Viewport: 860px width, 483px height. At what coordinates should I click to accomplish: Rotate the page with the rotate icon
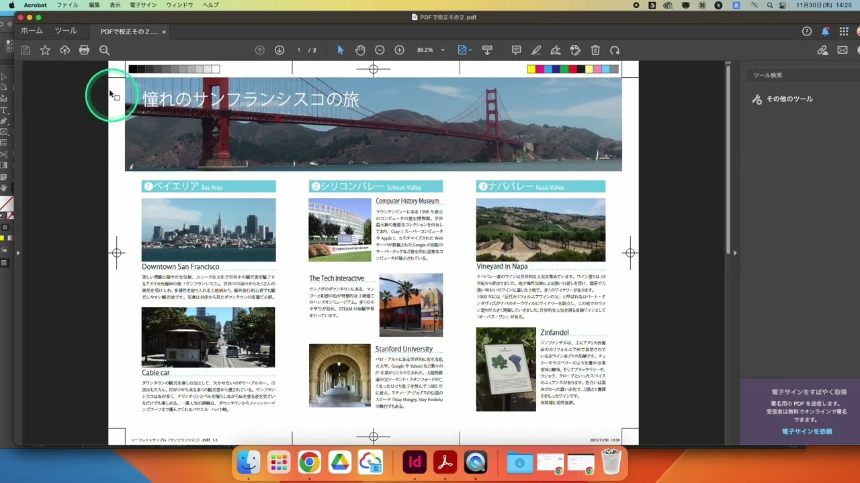pyautogui.click(x=615, y=50)
